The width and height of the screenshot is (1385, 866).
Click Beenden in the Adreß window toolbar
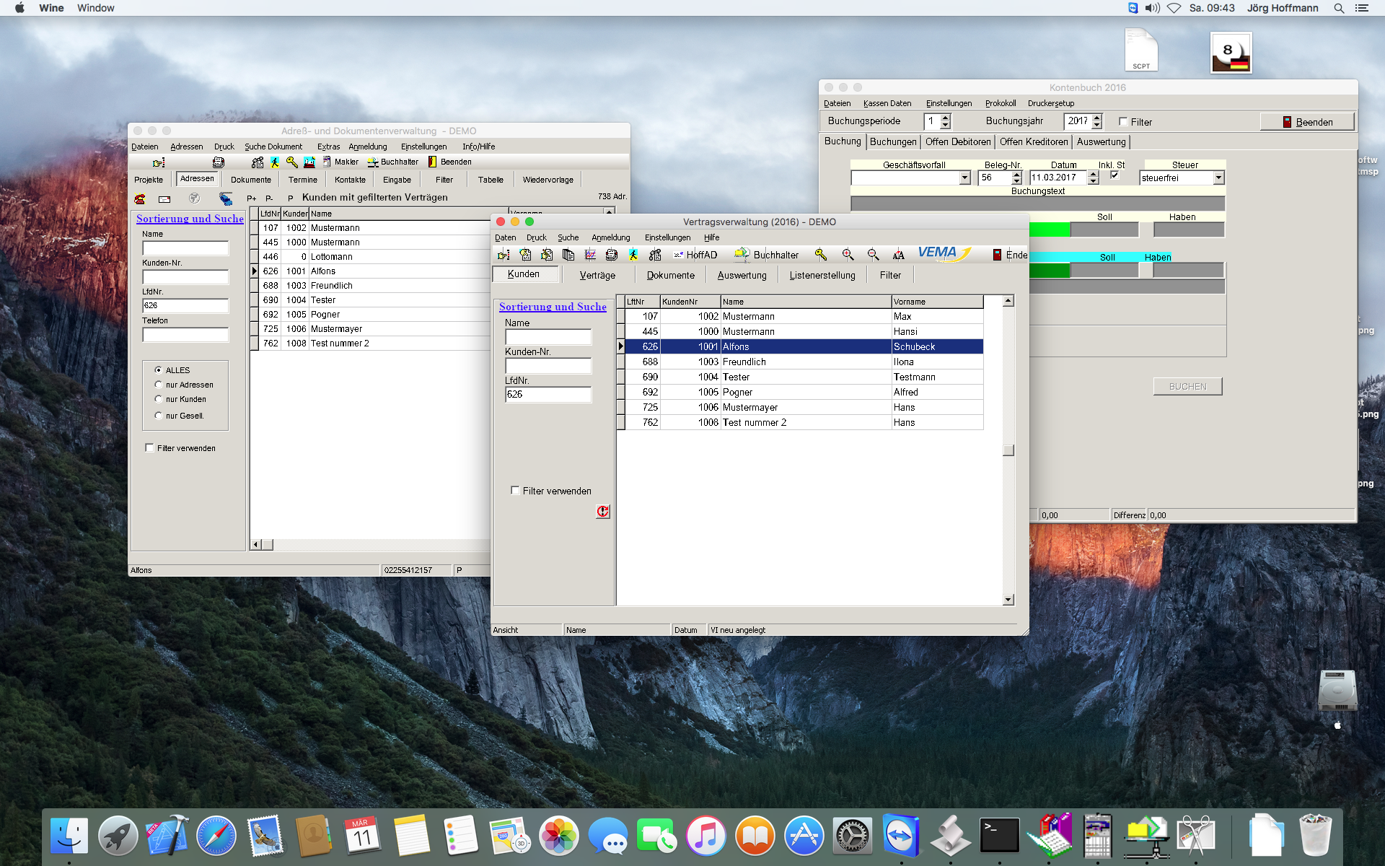(x=450, y=162)
